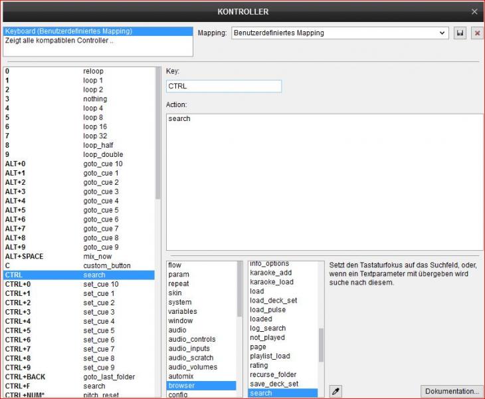Choose the audio_inputs category

(201, 349)
